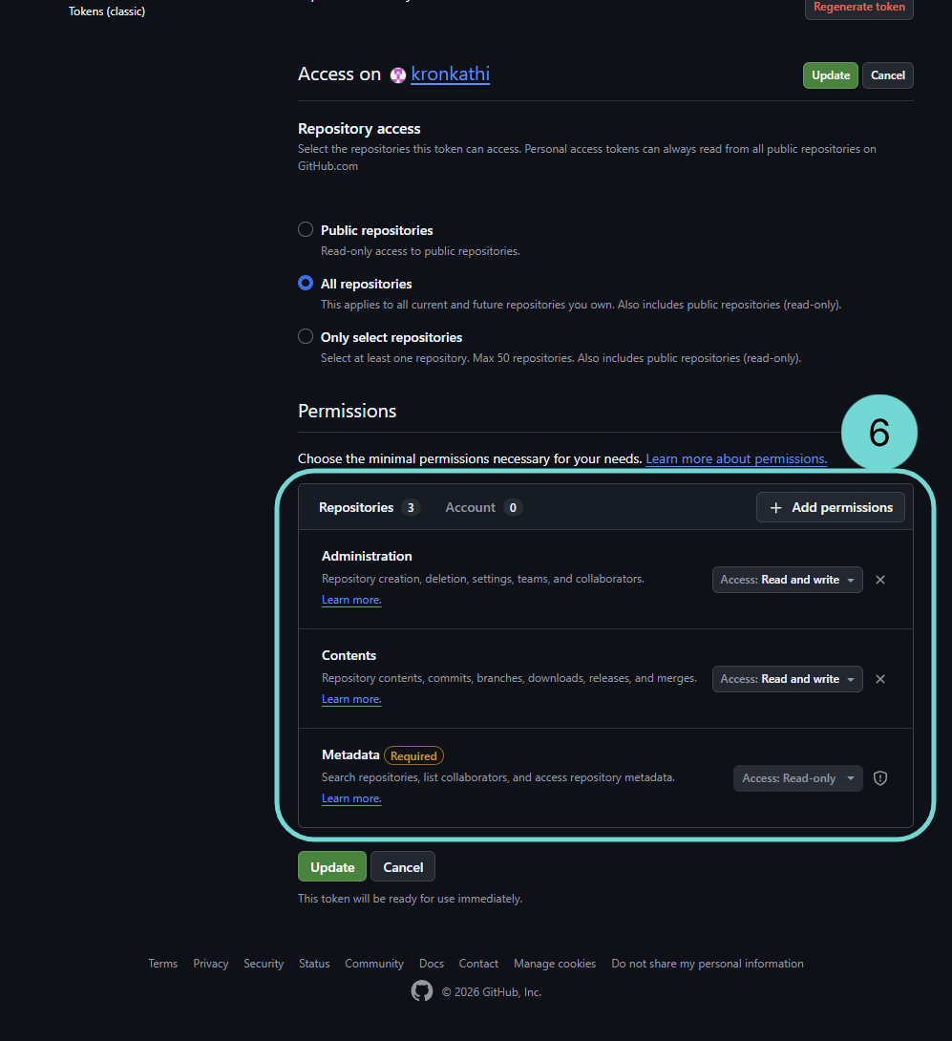The width and height of the screenshot is (952, 1041).
Task: Open the Terms link in the footer
Action: pos(162,963)
